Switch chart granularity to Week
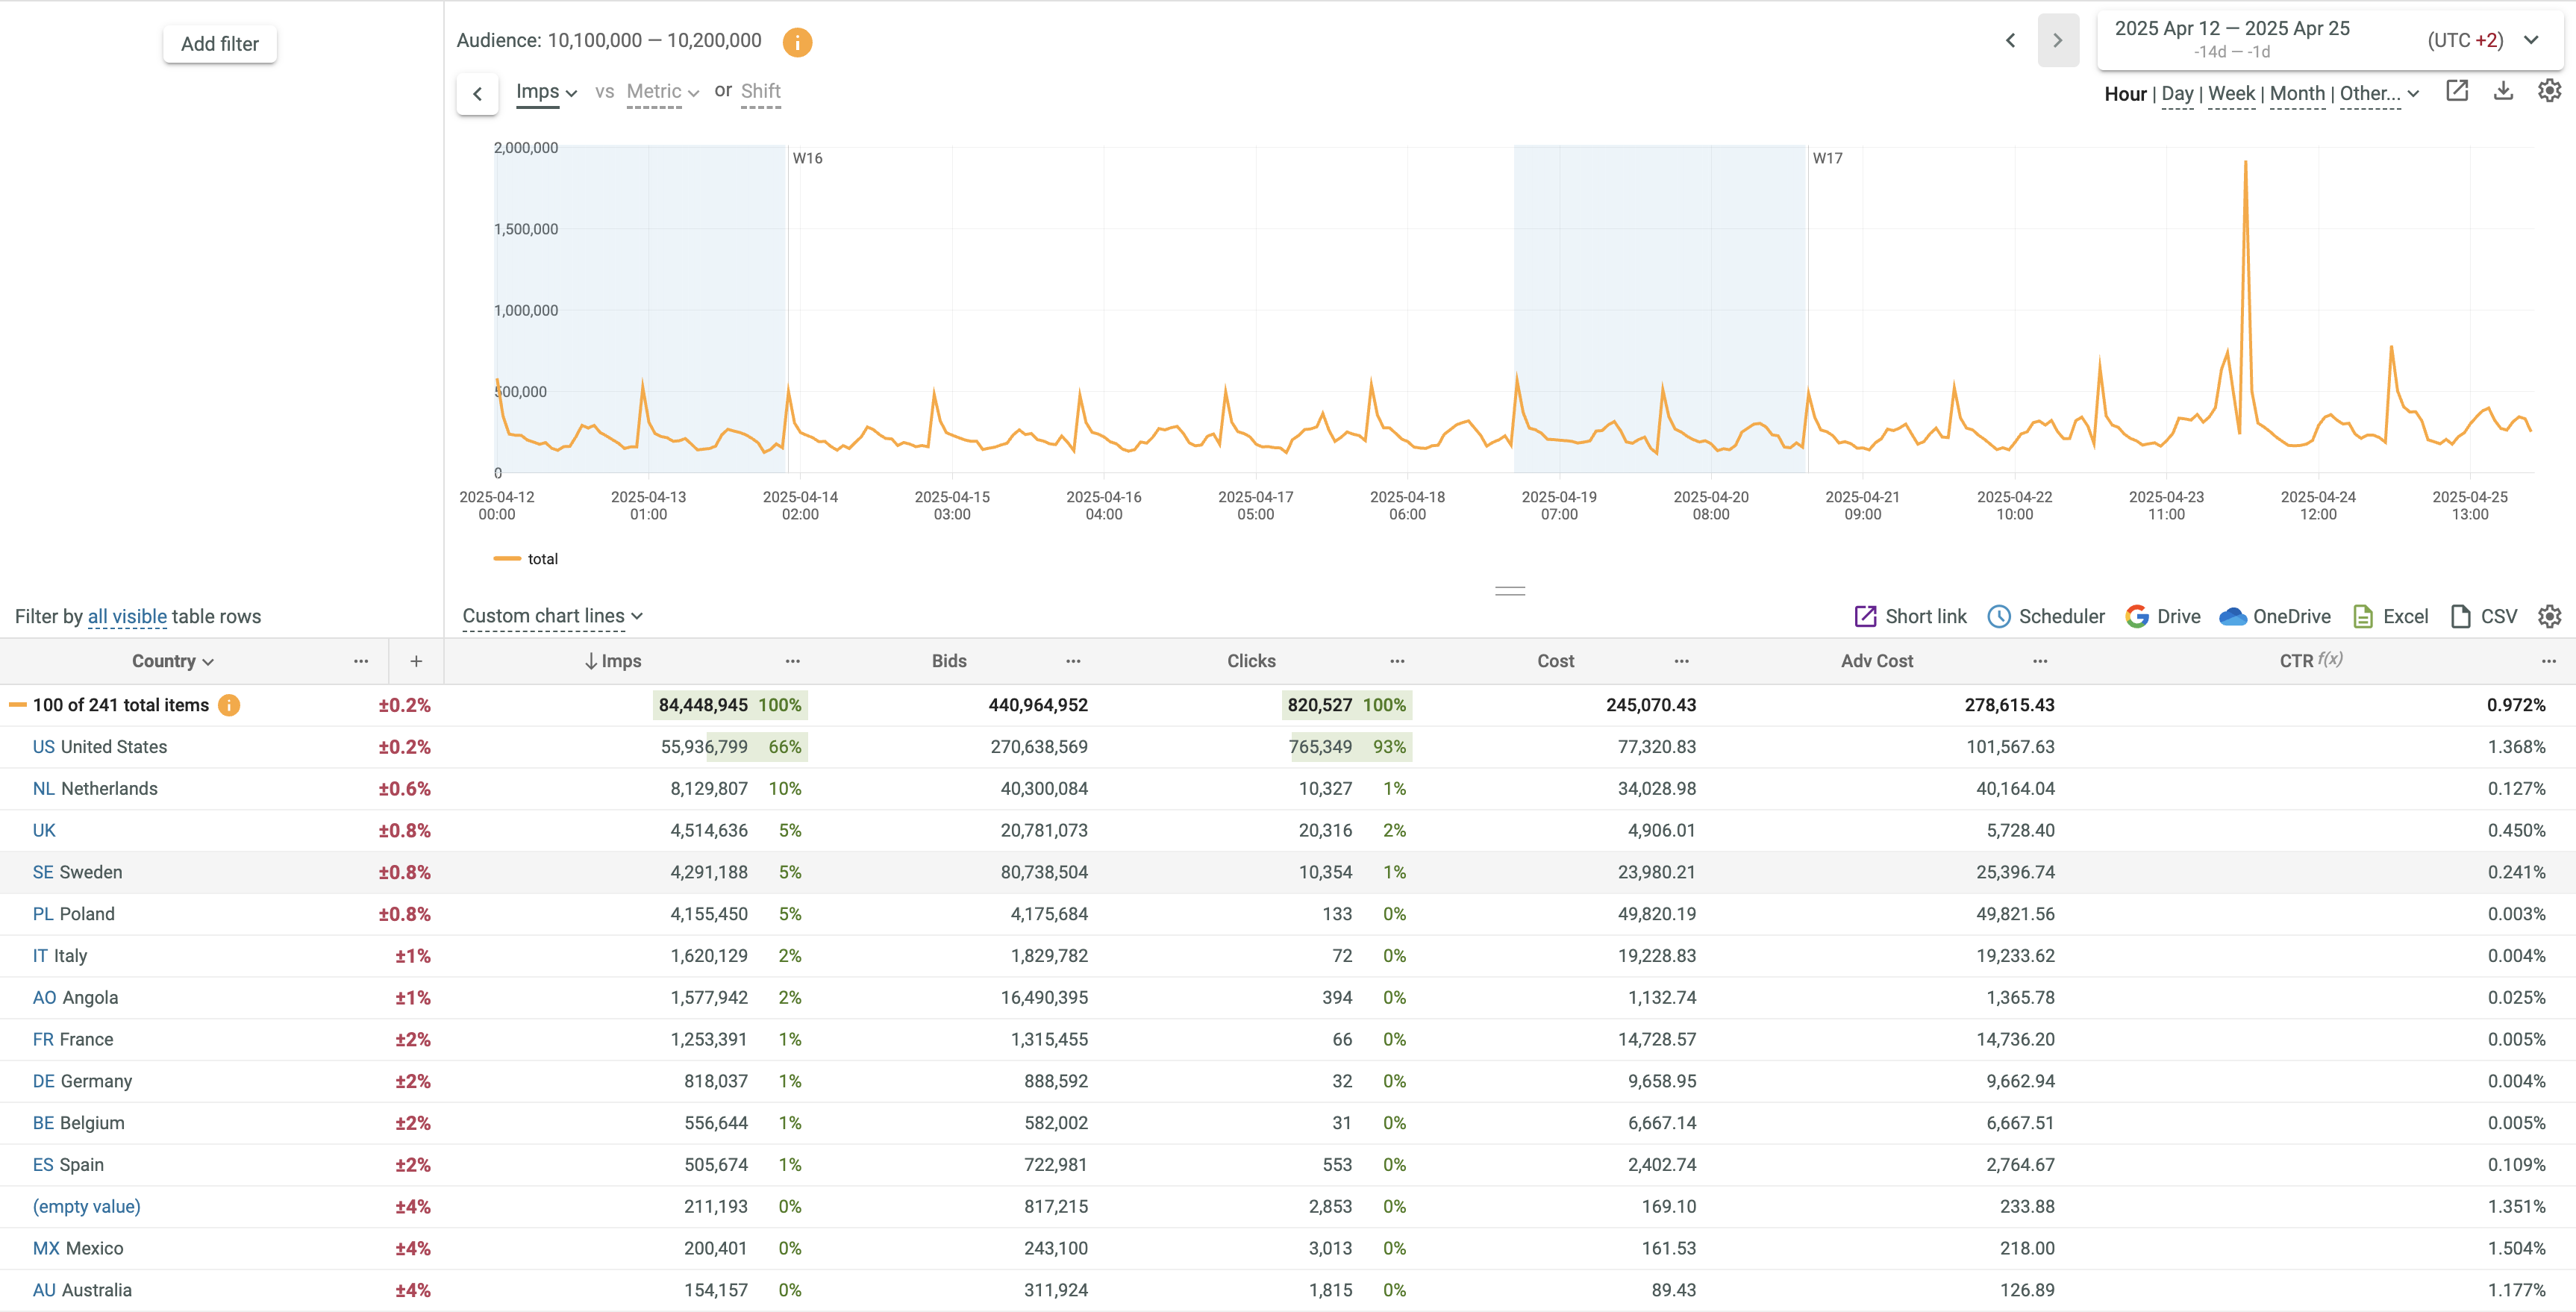Image resolution: width=2576 pixels, height=1312 pixels. (2231, 93)
